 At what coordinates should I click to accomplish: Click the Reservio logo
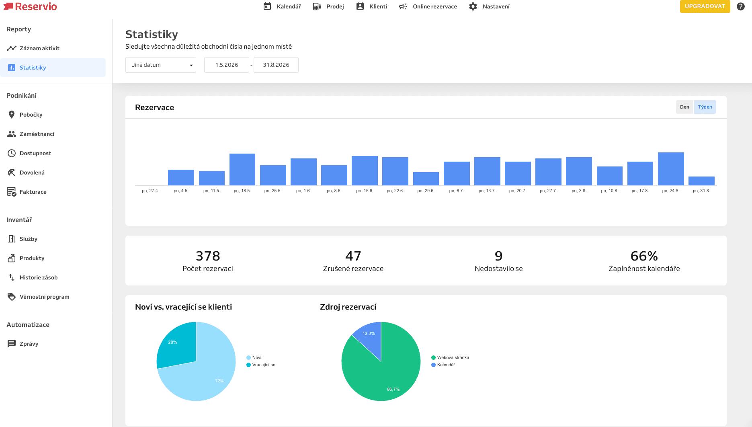(30, 6)
